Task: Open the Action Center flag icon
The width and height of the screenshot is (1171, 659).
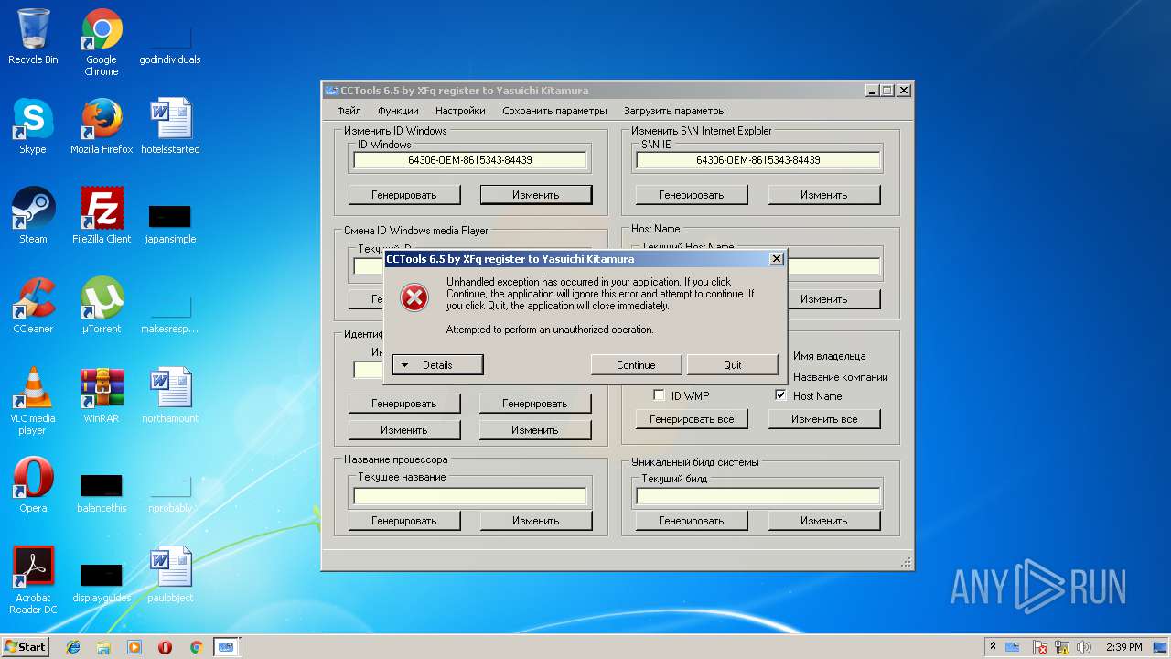Action: pos(1040,647)
